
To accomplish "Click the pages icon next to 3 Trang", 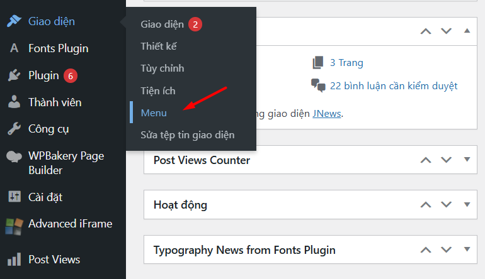I will [317, 62].
